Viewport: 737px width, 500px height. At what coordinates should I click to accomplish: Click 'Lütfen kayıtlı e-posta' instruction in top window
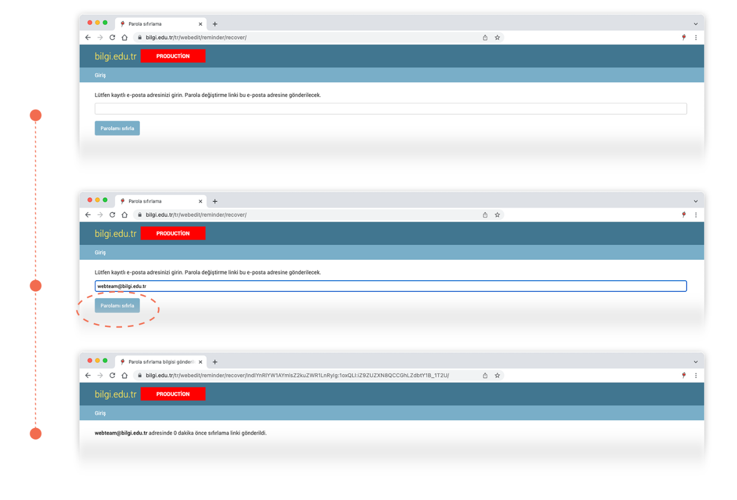[x=208, y=95]
